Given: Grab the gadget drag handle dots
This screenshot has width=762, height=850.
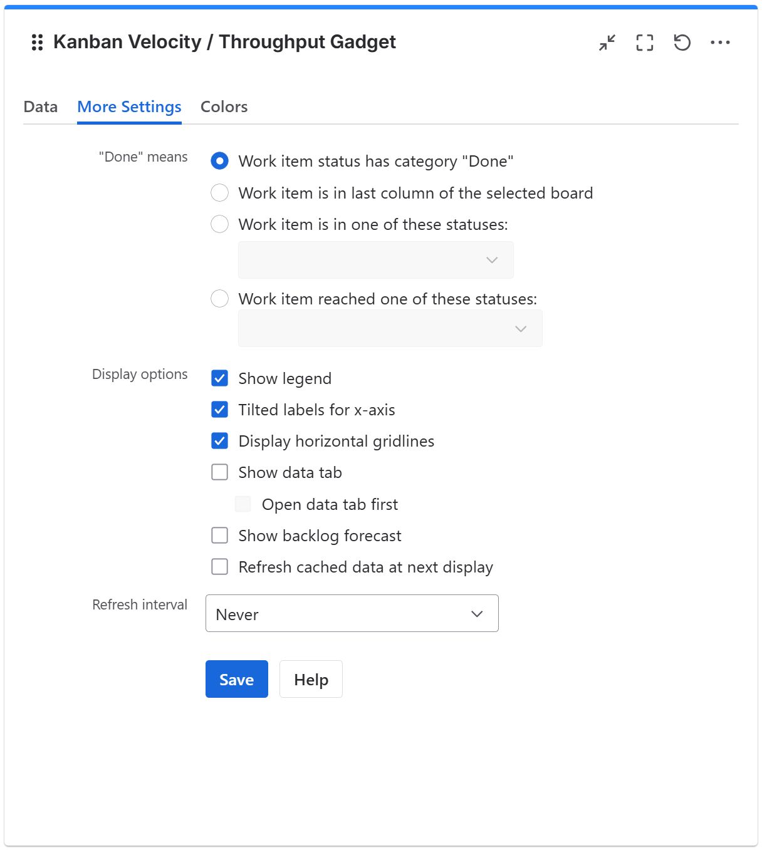Looking at the screenshot, I should coord(36,43).
